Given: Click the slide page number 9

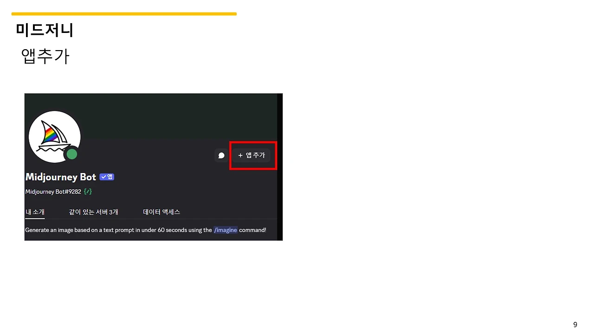Looking at the screenshot, I should click(575, 325).
